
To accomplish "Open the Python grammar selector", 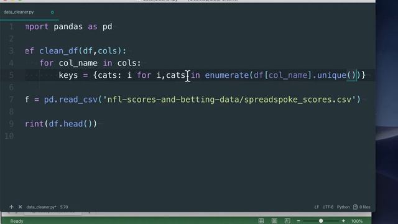I will [x=343, y=207].
